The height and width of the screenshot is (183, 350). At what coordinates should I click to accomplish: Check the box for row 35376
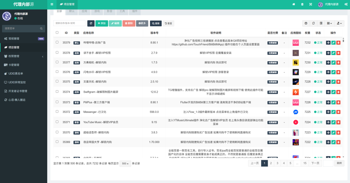57,72
